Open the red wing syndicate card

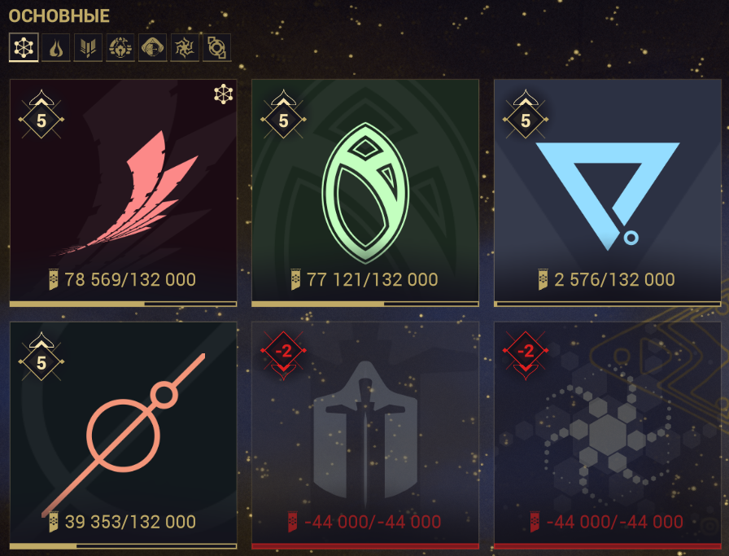[x=123, y=193]
